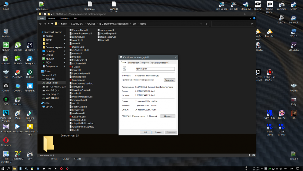Open the recent locations dropdown arrow
The image size is (303, 171).
(48, 24)
